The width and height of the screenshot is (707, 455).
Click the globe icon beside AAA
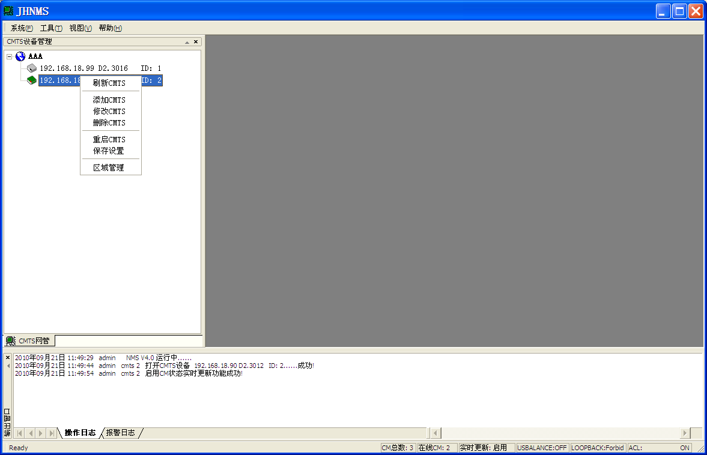(20, 56)
